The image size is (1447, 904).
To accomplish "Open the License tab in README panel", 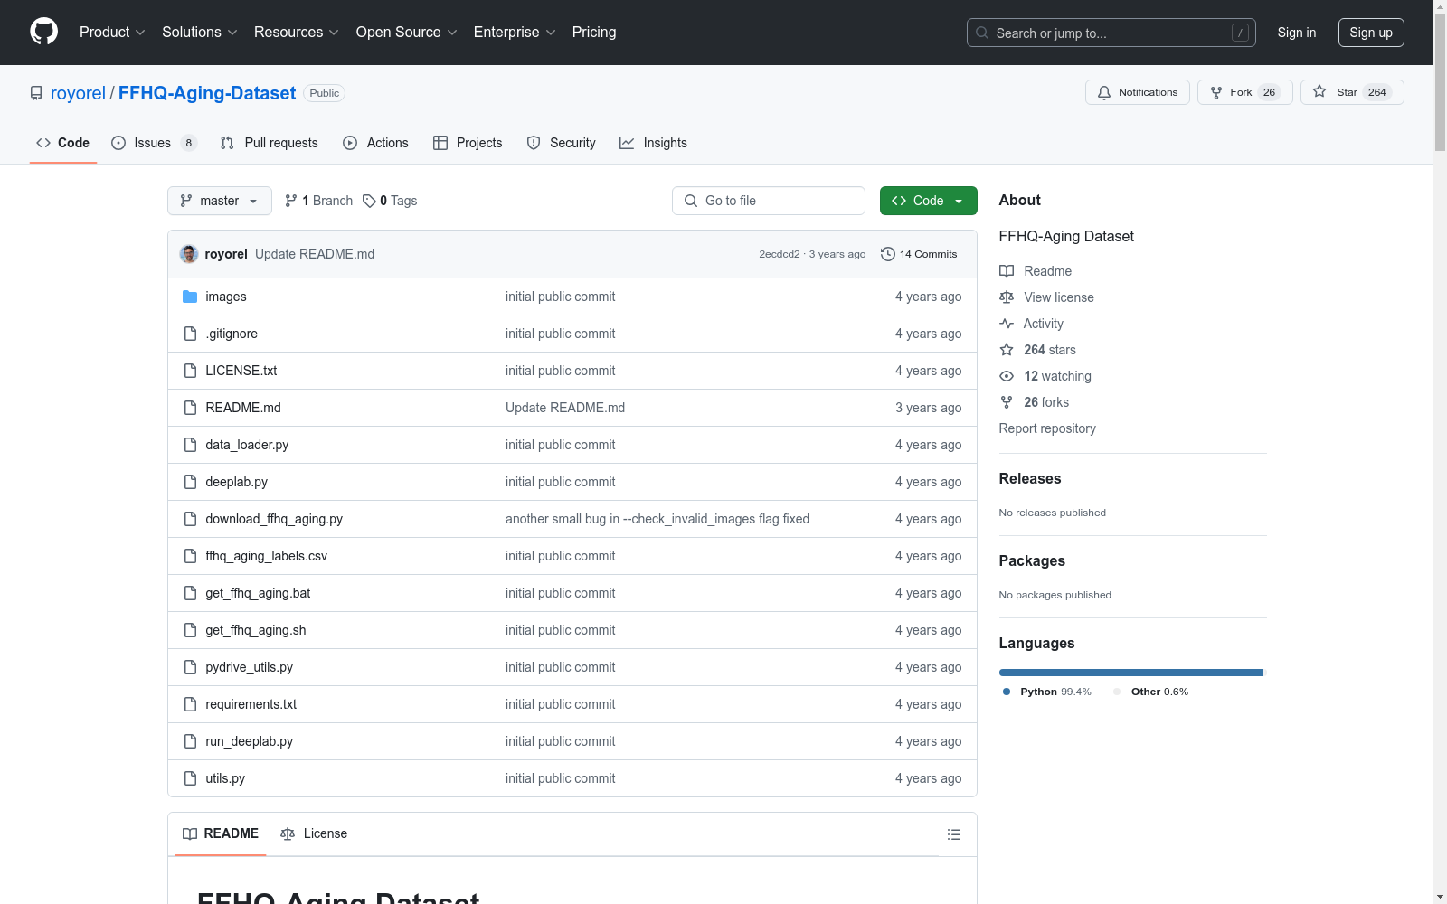I will [x=314, y=833].
